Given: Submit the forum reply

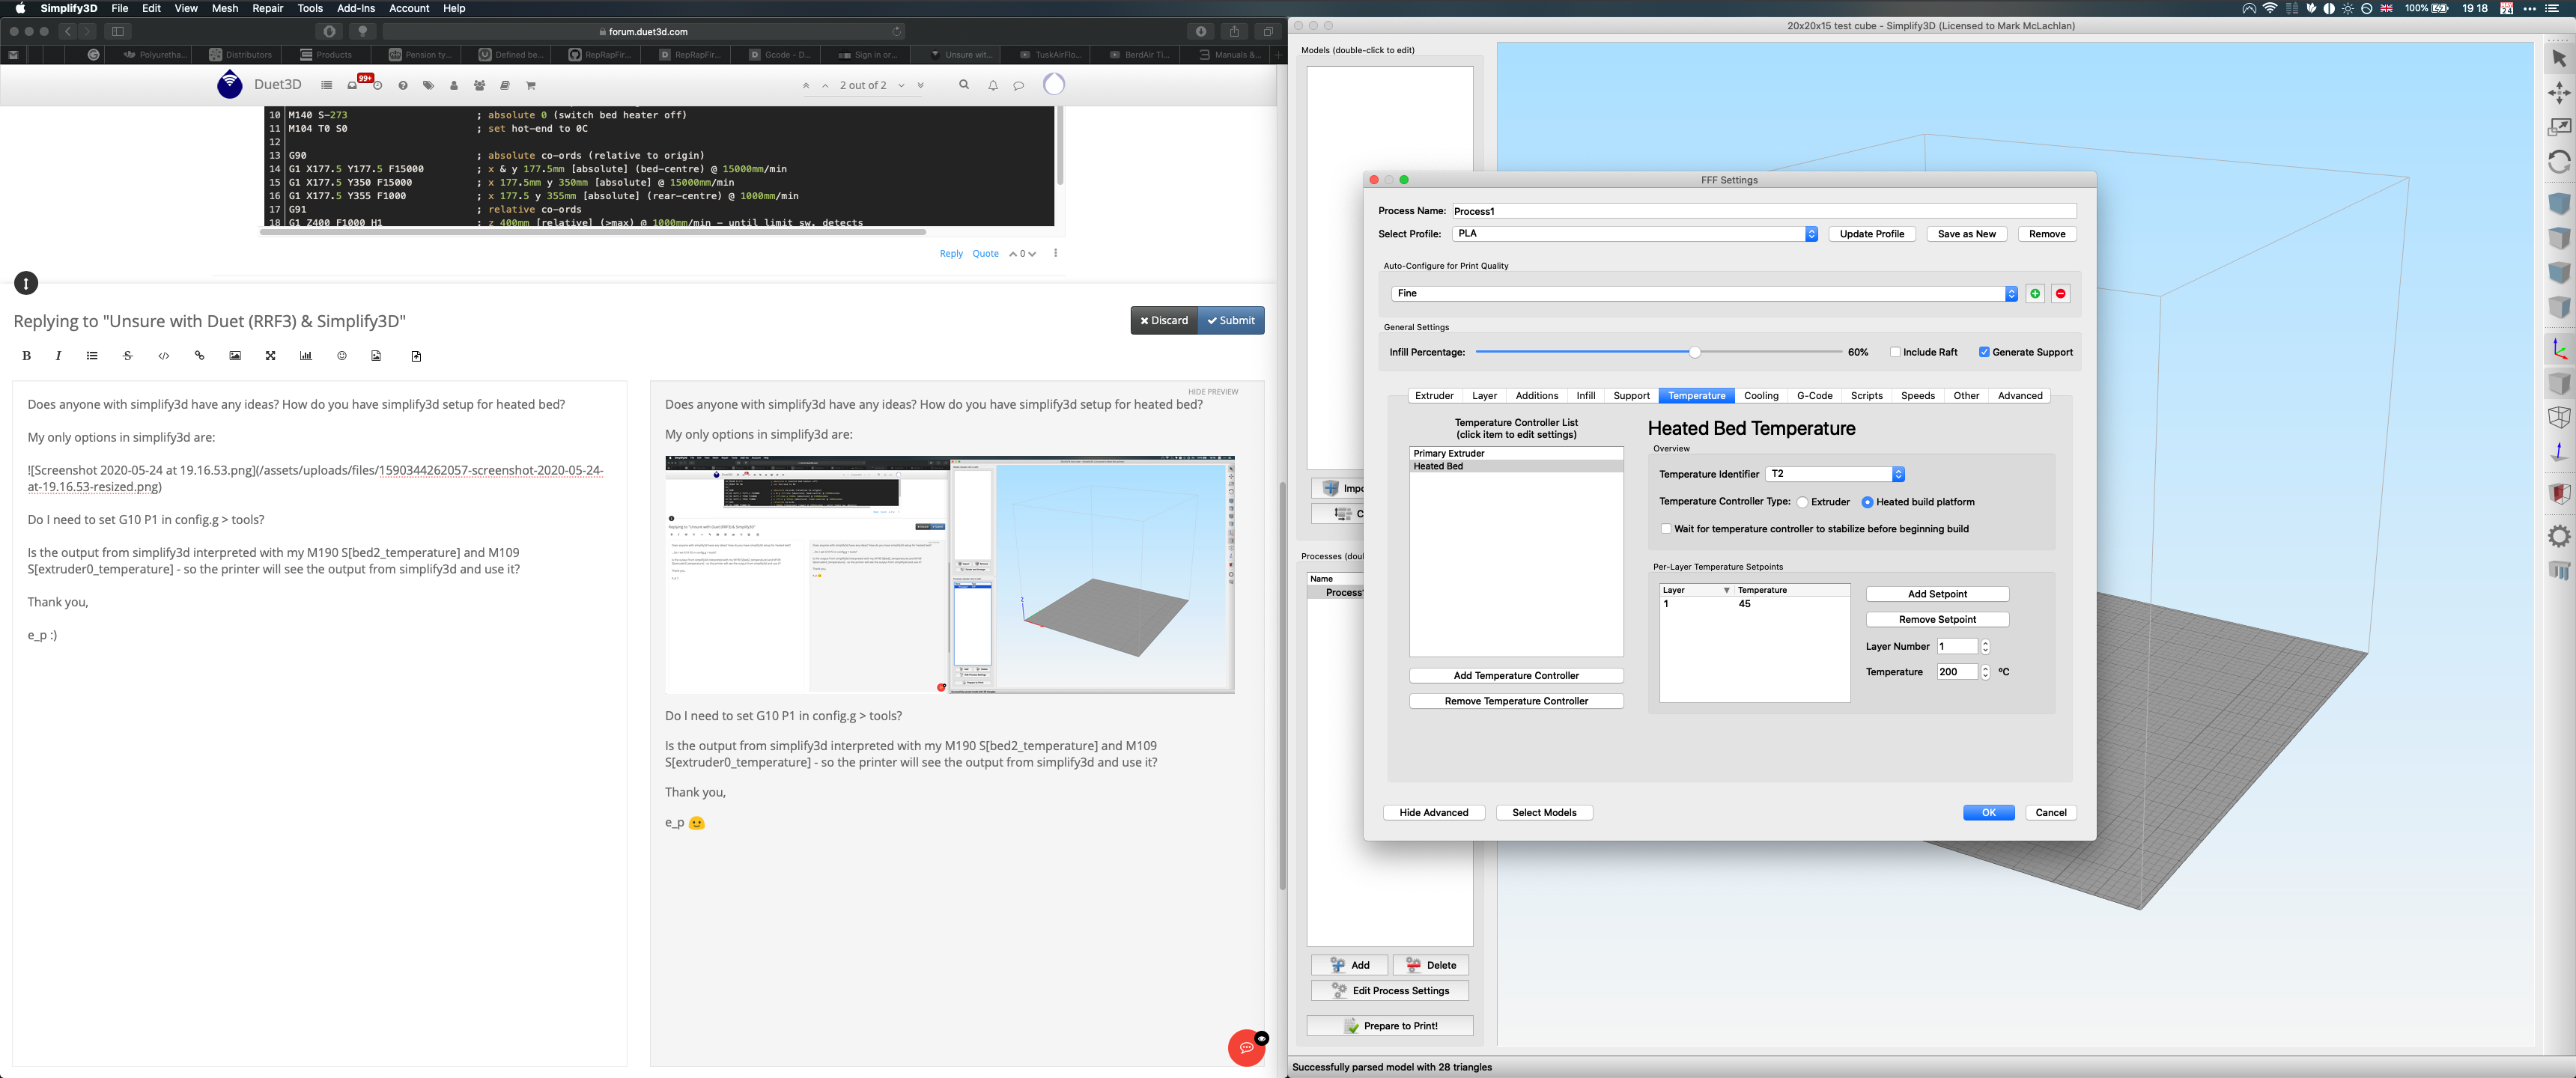Looking at the screenshot, I should (1231, 321).
